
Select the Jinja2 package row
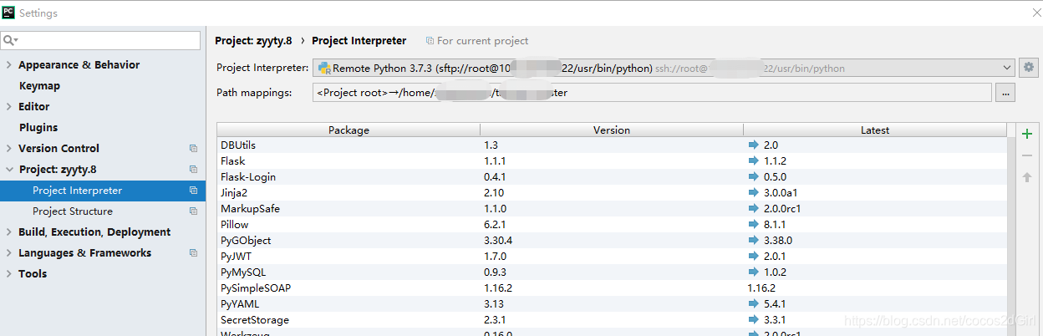(612, 193)
